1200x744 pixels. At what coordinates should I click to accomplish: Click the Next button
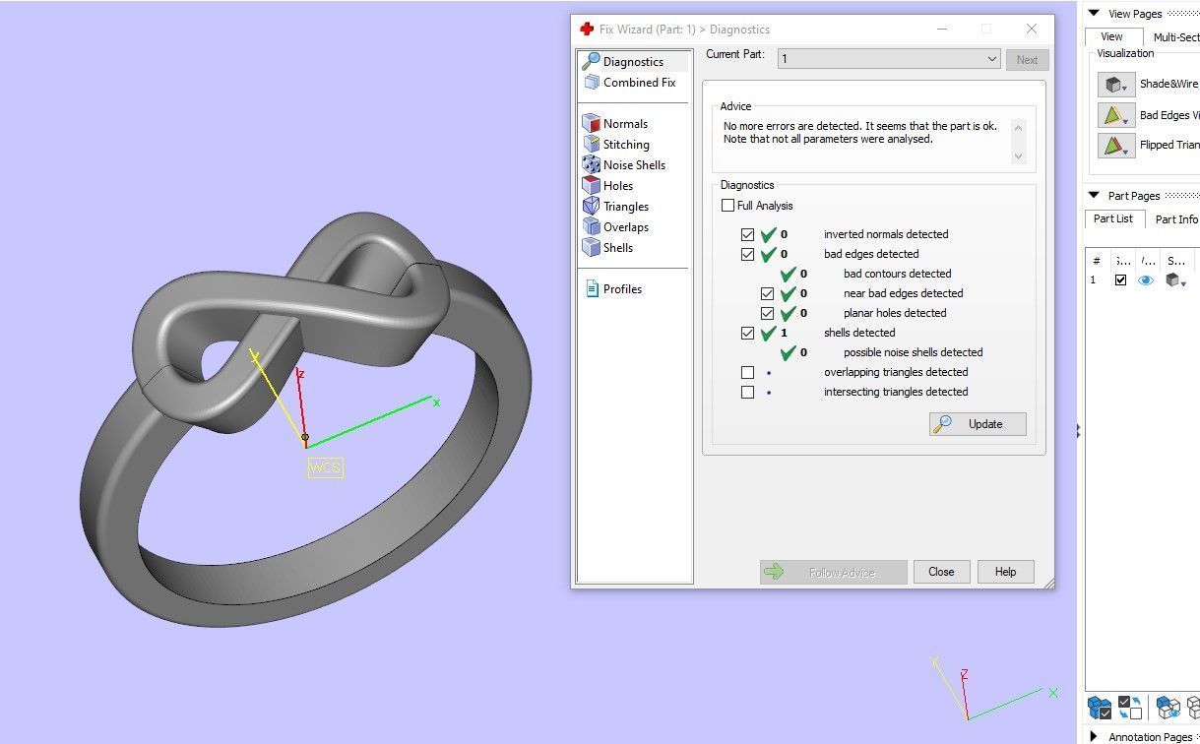point(1027,60)
